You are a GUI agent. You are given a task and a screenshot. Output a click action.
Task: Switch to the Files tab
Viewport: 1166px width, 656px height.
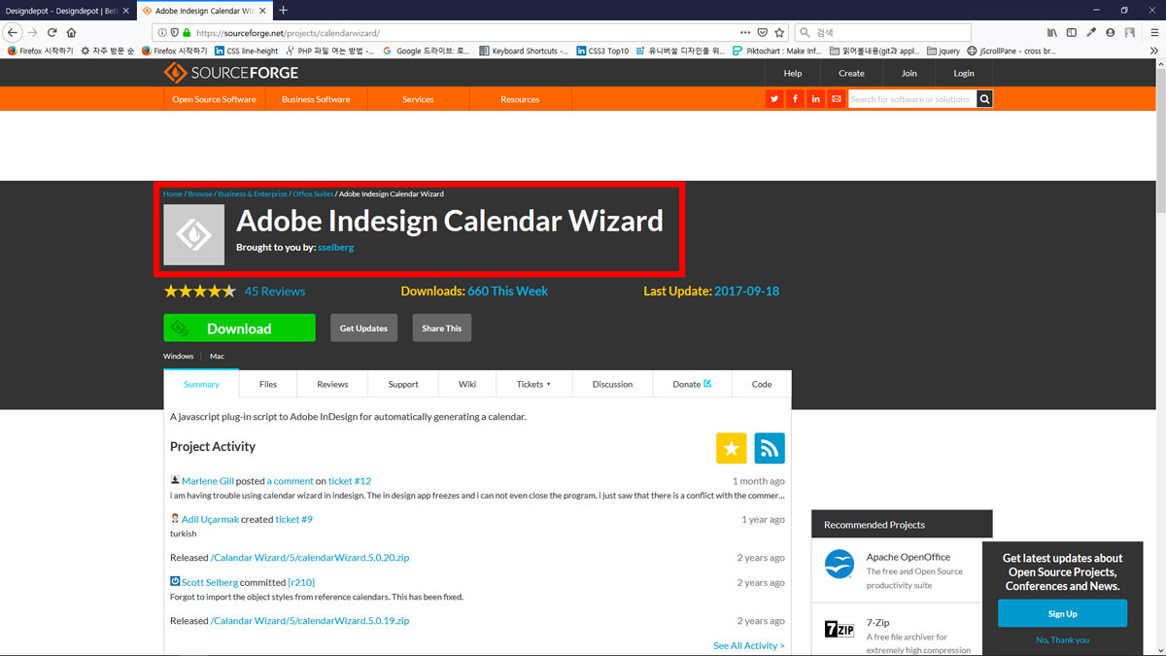[x=268, y=384]
